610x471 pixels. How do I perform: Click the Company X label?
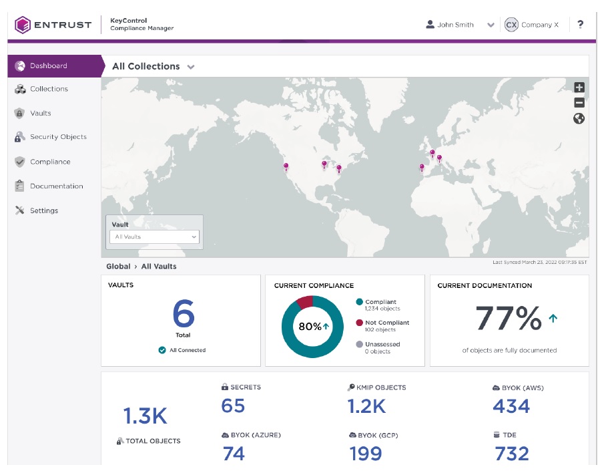point(540,25)
